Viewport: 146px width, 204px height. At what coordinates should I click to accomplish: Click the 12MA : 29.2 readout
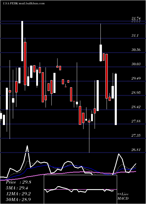(18, 194)
